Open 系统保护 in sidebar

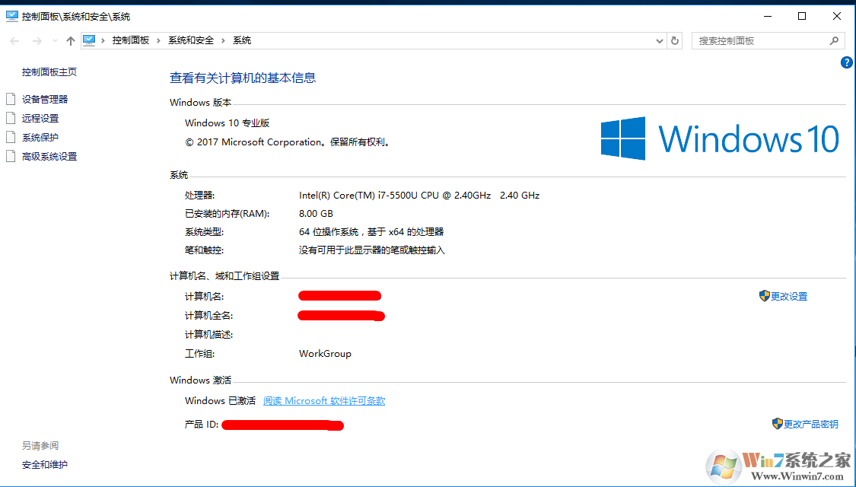click(x=40, y=138)
